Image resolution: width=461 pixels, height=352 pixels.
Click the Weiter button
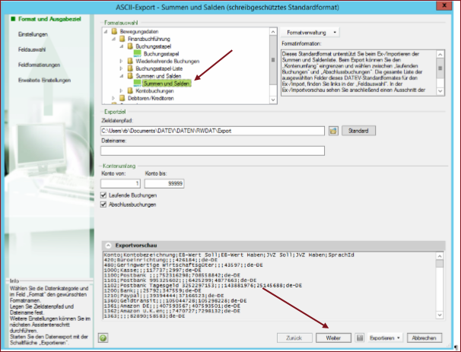click(332, 335)
